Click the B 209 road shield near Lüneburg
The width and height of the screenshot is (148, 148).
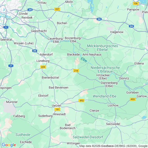(43, 67)
